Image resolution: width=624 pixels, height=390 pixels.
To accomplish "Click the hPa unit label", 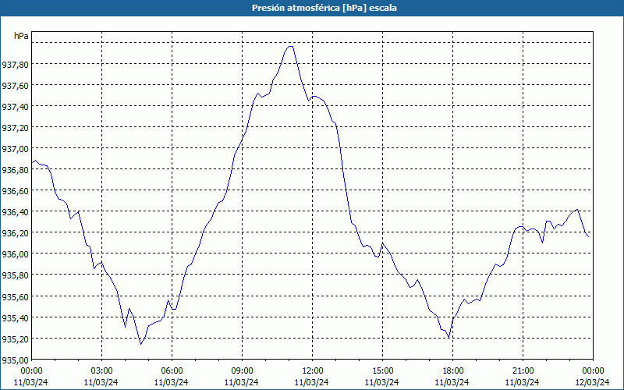I will coord(21,36).
